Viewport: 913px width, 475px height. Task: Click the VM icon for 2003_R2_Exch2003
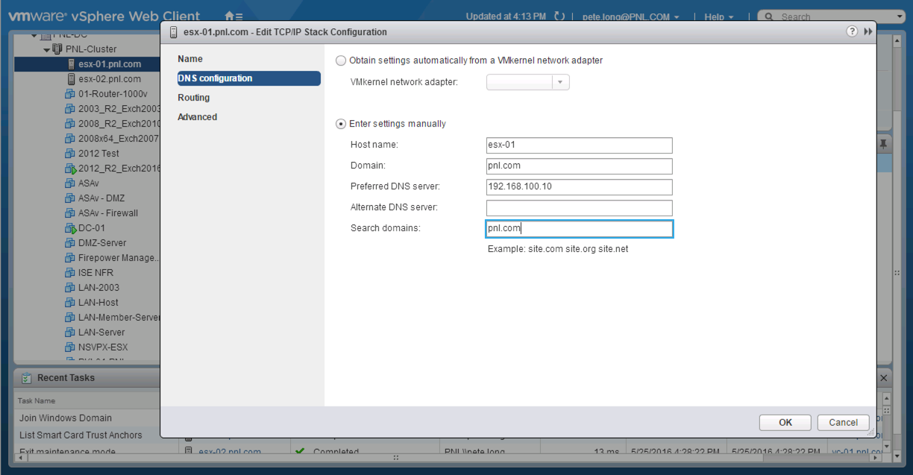coord(70,109)
